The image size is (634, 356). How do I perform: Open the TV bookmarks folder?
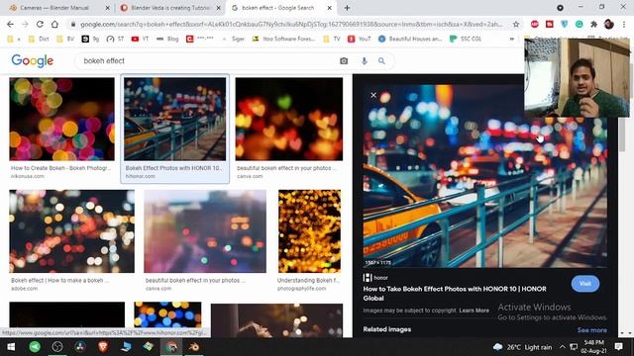[332, 39]
